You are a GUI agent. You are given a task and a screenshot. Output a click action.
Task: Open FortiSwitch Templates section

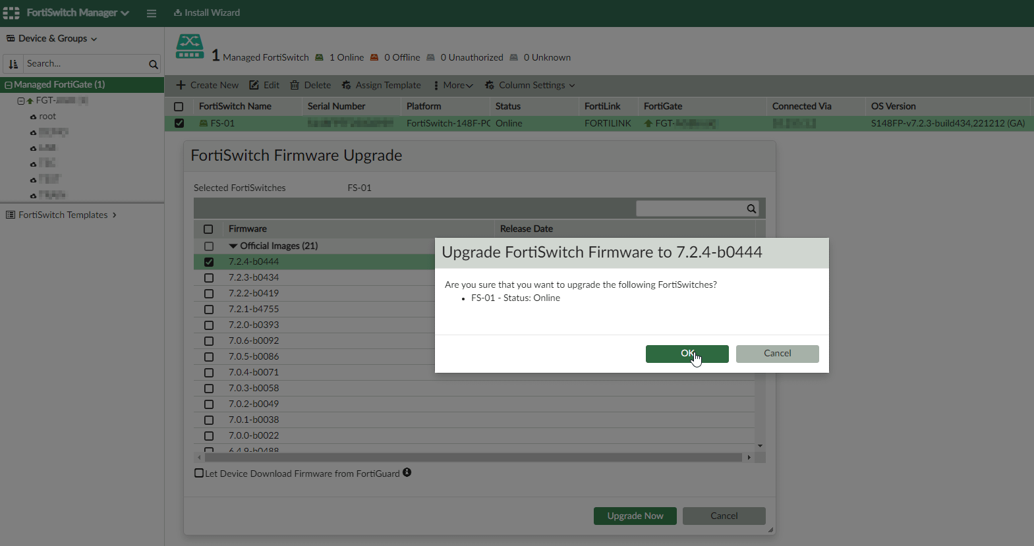[61, 215]
